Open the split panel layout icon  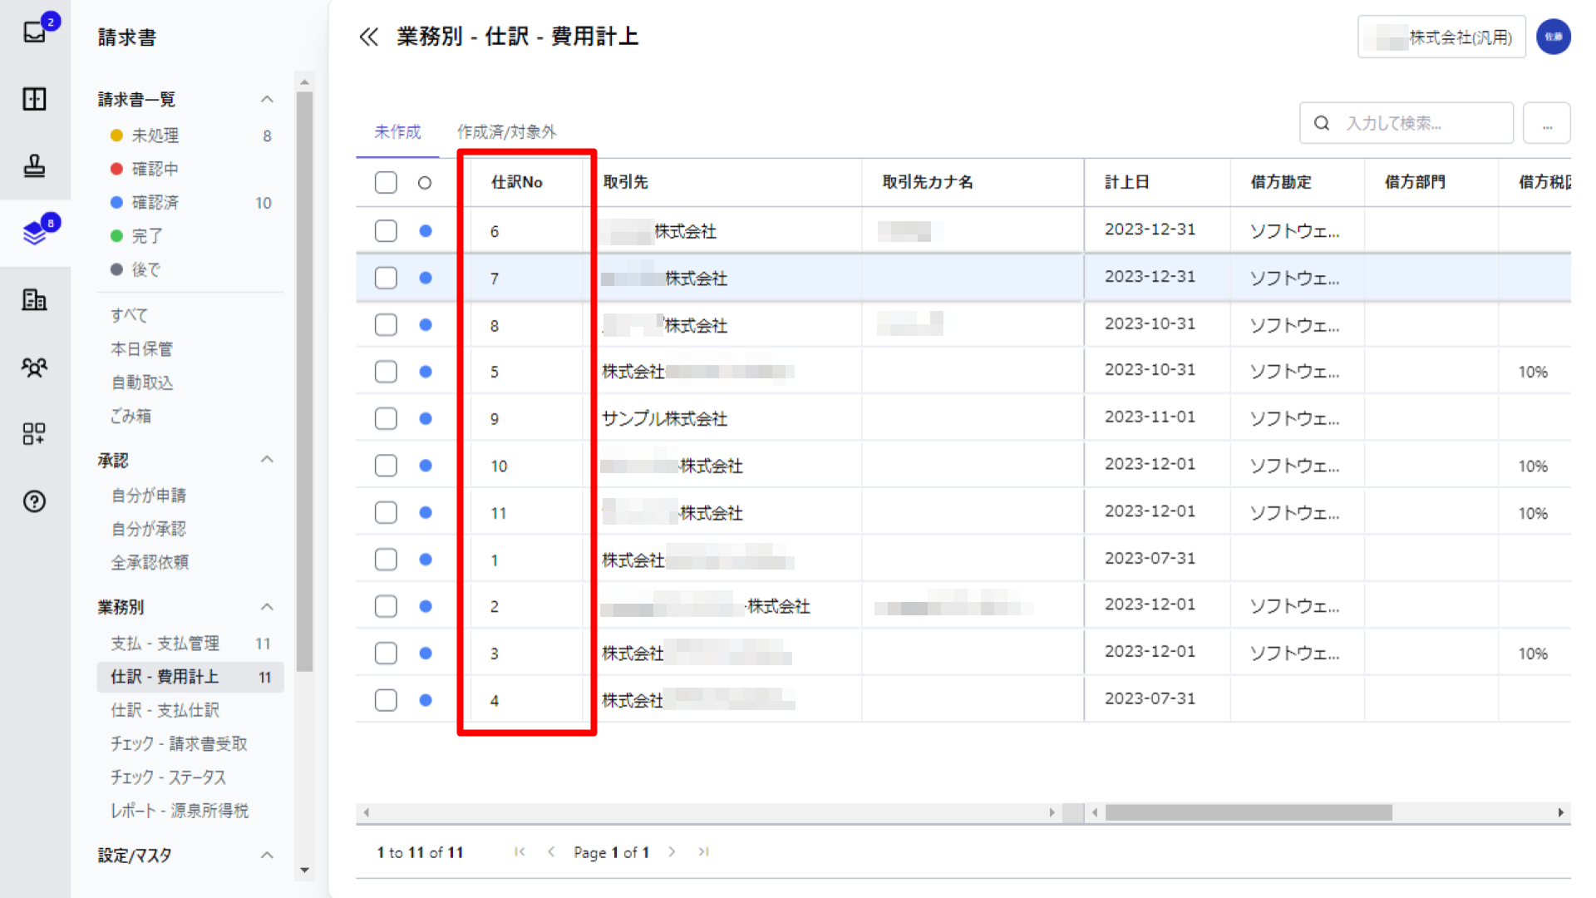[x=34, y=99]
